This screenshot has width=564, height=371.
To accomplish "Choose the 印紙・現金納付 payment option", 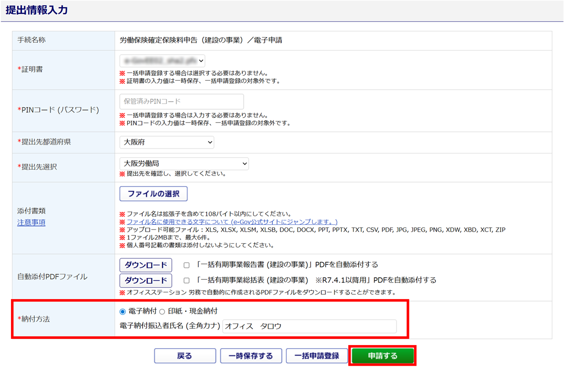I will point(162,312).
